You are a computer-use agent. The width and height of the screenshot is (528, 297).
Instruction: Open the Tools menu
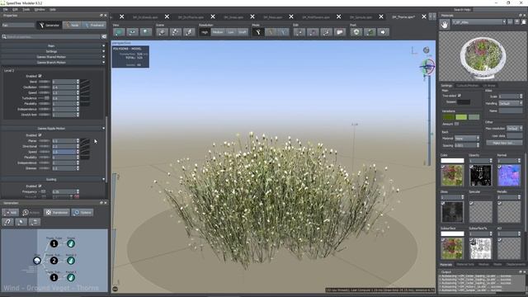(26, 9)
